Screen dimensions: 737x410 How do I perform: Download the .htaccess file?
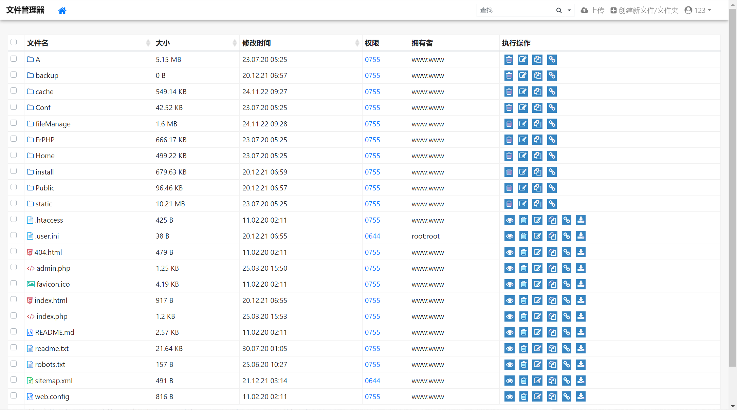[581, 220]
